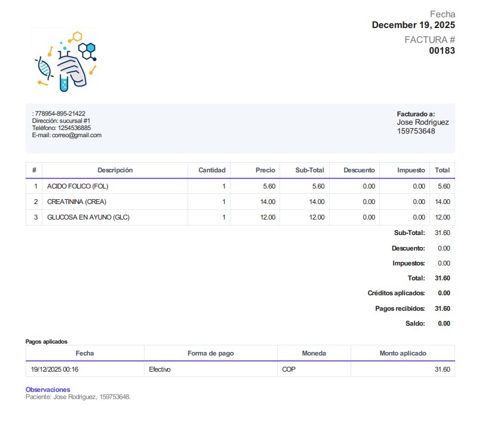Click the Descuento column header
Viewport: 479px width, 445px height.
click(359, 171)
